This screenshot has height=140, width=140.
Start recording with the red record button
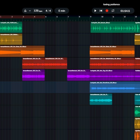tap(107, 11)
